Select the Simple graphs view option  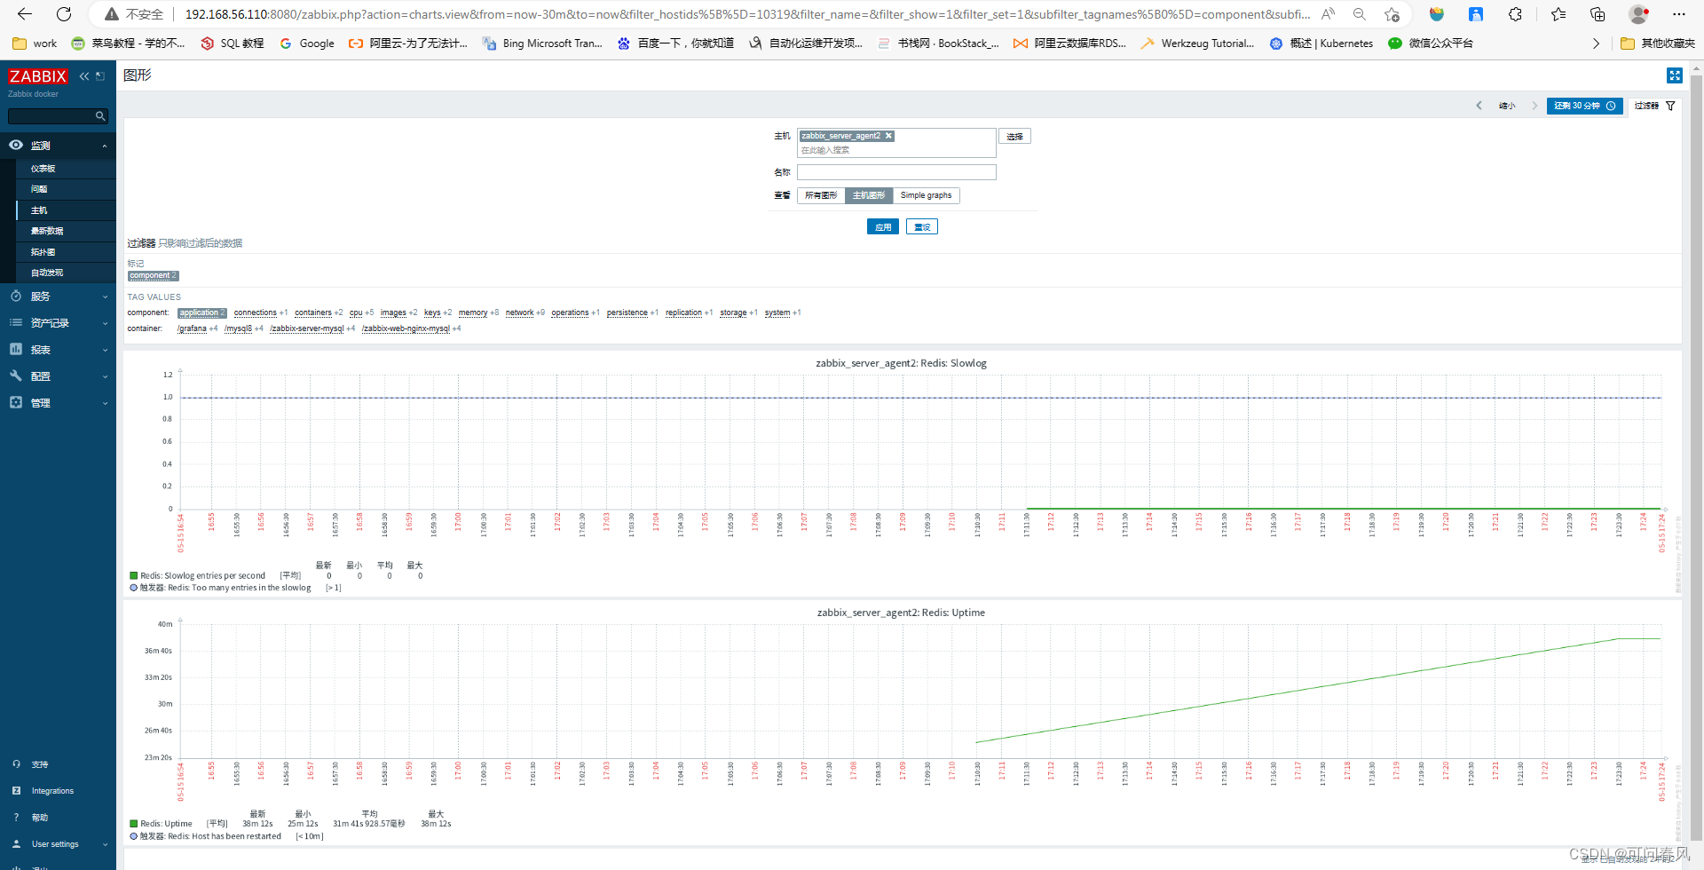click(926, 195)
